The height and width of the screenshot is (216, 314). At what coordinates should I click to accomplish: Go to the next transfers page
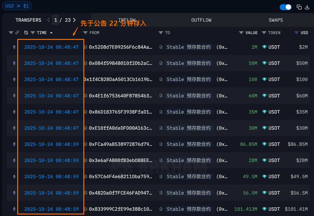click(x=74, y=20)
